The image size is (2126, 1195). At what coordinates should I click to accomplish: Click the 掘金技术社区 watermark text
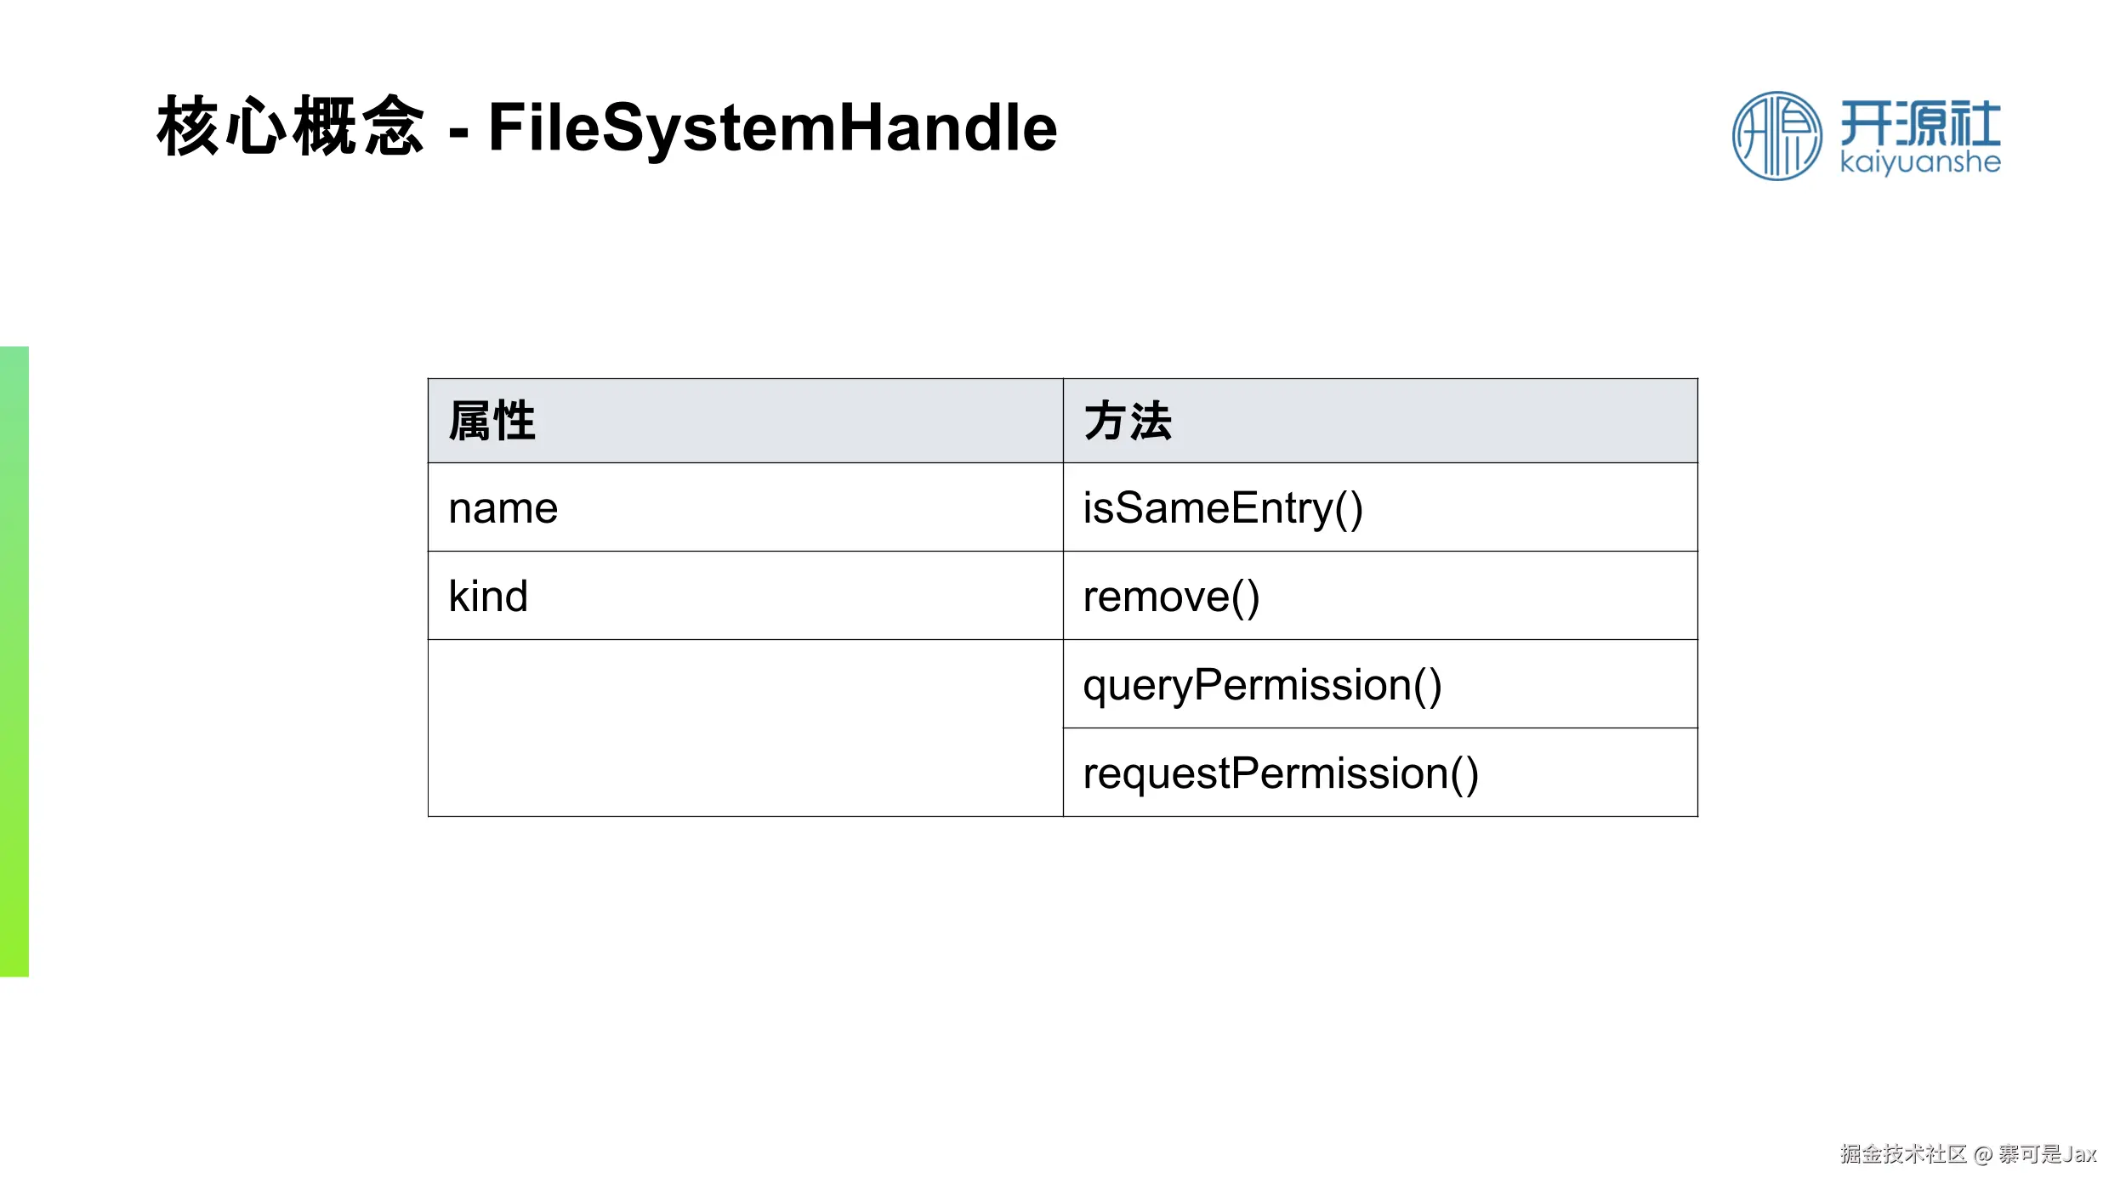[1903, 1153]
